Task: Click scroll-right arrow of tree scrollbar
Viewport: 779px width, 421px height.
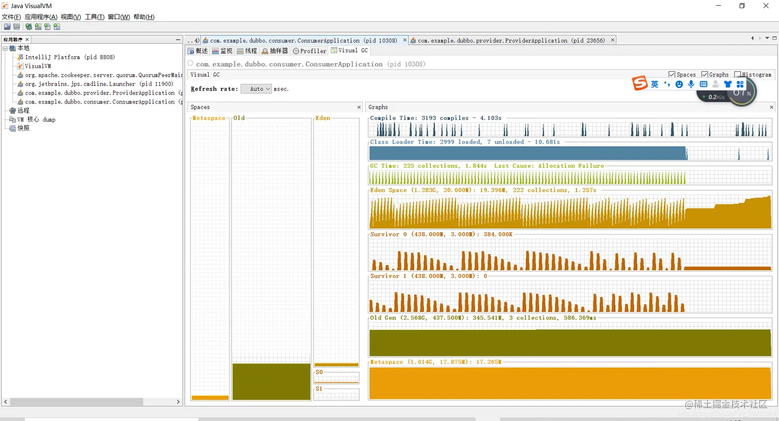Action: (x=178, y=401)
